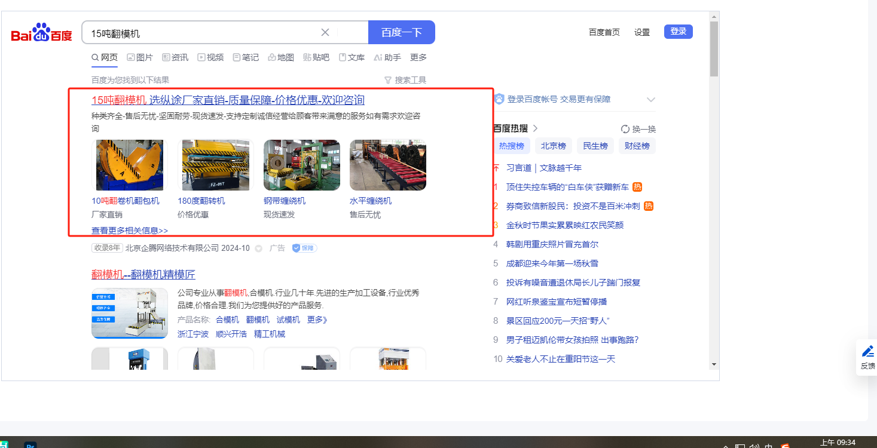This screenshot has width=877, height=448.
Task: Open hot search 习言道｜文脉越千年
Action: tap(544, 168)
